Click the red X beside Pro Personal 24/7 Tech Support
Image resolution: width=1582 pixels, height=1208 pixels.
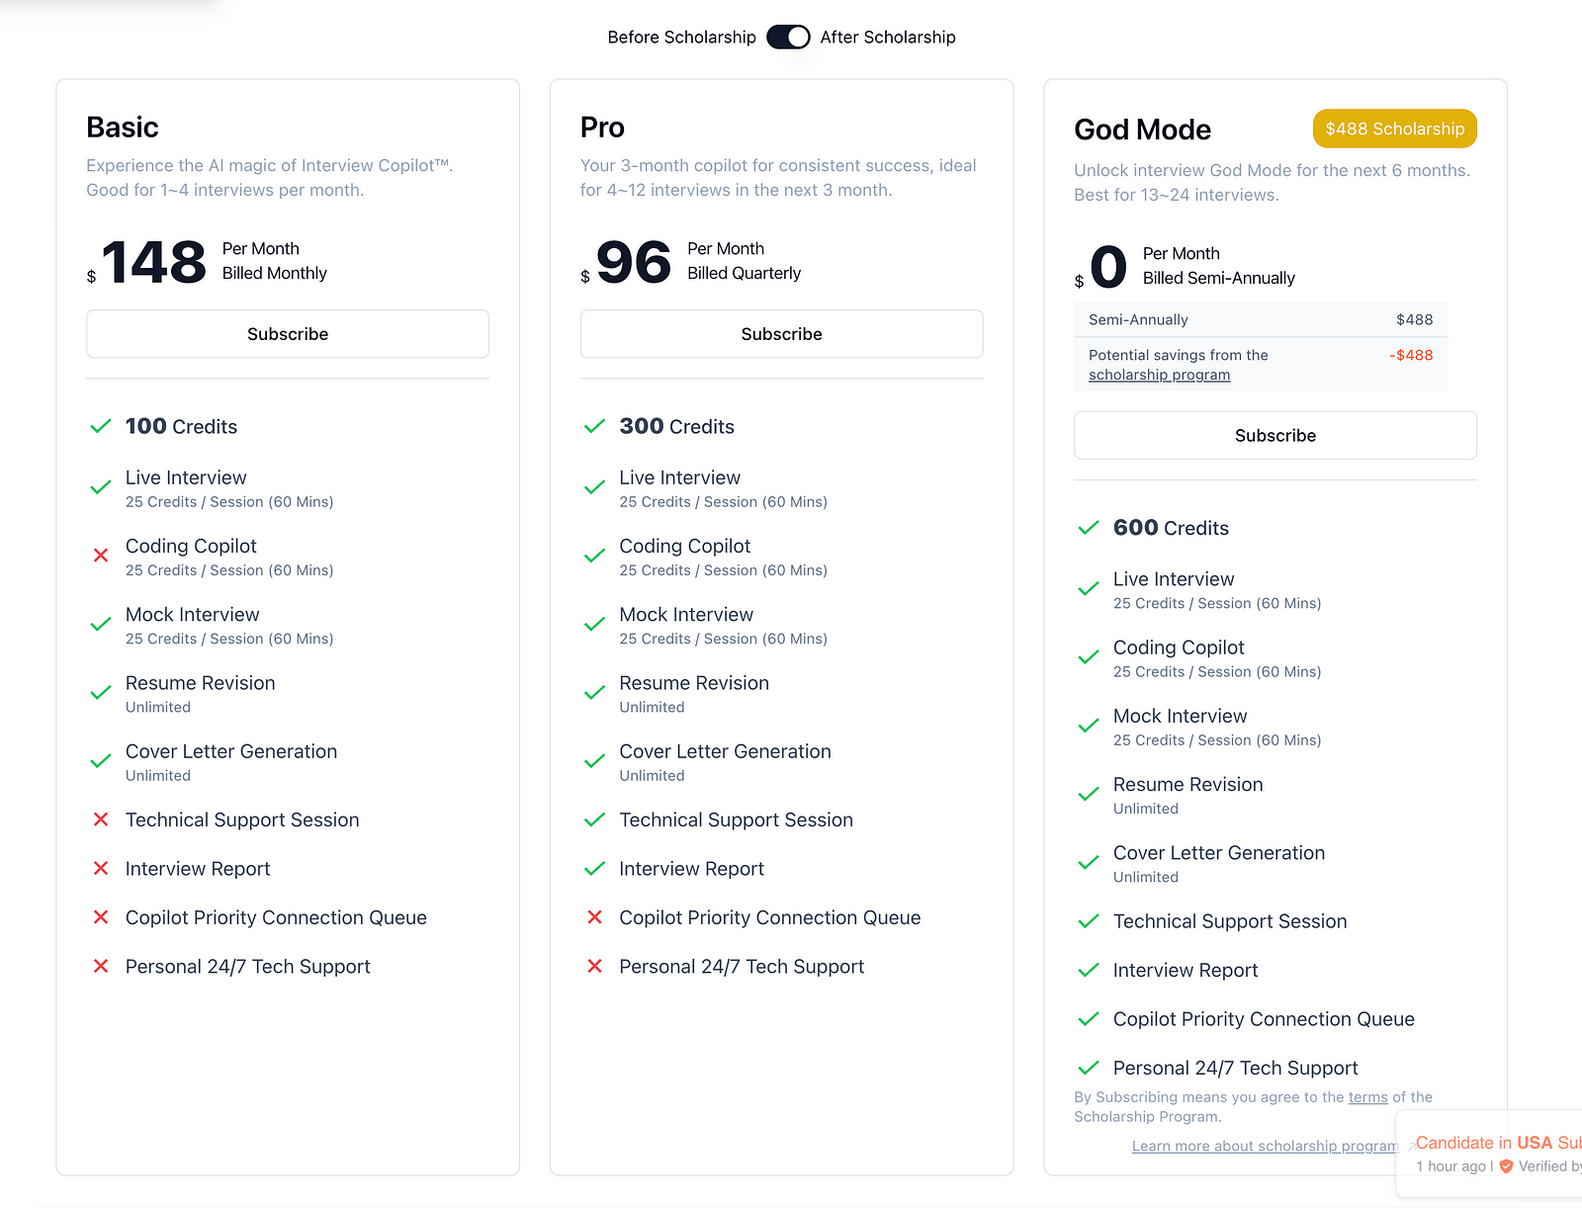click(x=594, y=966)
